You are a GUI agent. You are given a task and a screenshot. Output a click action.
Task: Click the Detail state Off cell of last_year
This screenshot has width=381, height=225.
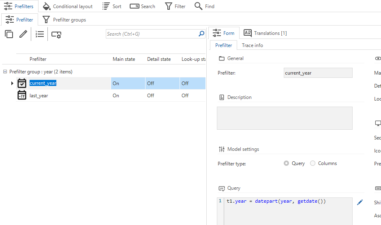click(163, 96)
